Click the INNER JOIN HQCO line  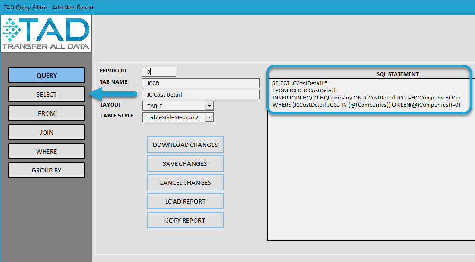click(366, 98)
